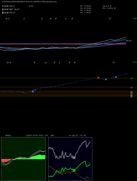Click the 'Pre L: 99.45' low value
137x181 pixels.
tap(86, 10)
